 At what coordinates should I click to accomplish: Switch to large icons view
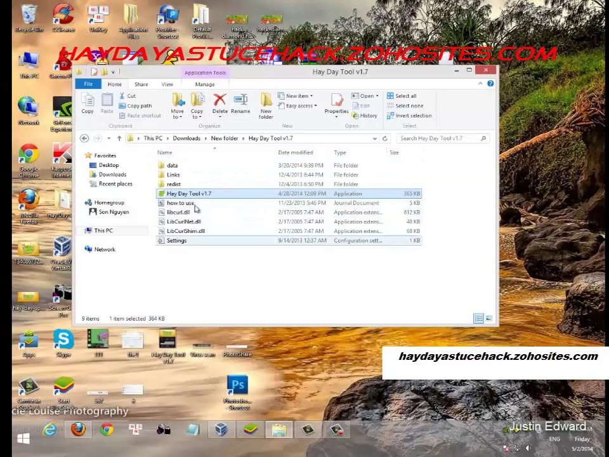(x=489, y=319)
